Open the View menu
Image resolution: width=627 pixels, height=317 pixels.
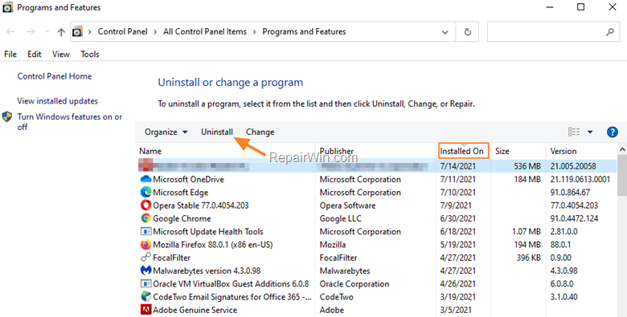click(61, 55)
